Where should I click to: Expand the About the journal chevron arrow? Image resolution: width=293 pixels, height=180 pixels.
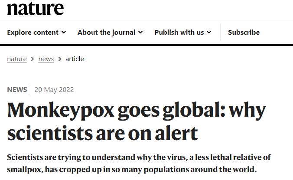(140, 32)
